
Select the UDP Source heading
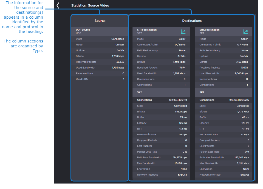click(x=83, y=30)
